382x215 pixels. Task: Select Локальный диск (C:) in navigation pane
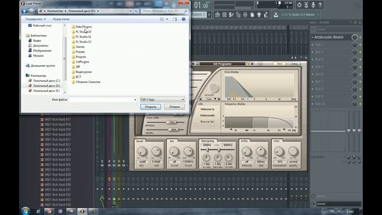pos(47,81)
